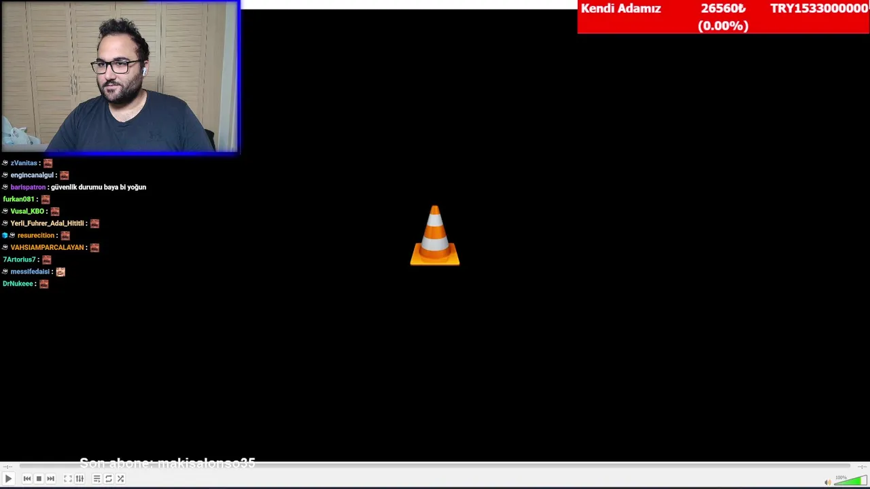Click chat username barispatron
870x489 pixels.
28,187
